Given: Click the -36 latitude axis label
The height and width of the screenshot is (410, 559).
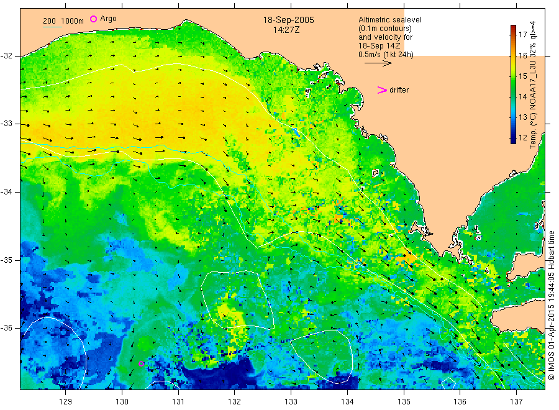Looking at the screenshot, I should click(x=6, y=327).
